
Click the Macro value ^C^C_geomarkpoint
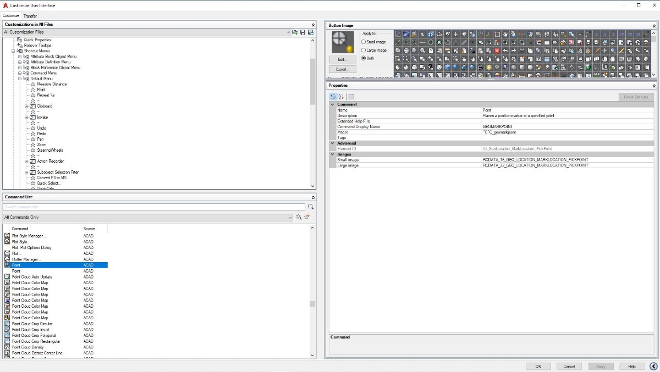coord(500,132)
